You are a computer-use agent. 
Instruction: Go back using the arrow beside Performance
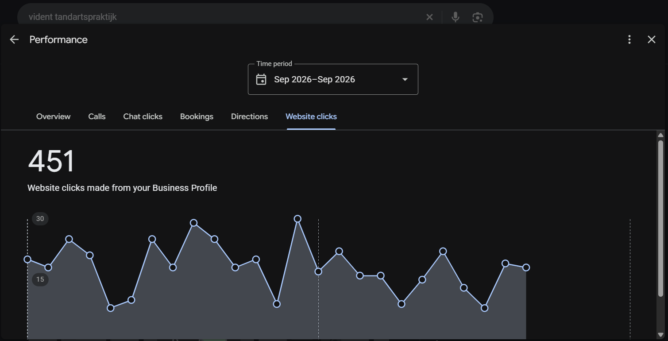(14, 39)
